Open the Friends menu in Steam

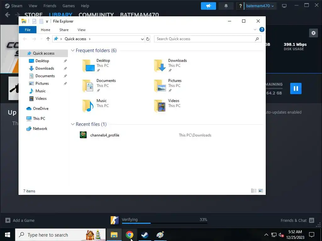(50, 6)
